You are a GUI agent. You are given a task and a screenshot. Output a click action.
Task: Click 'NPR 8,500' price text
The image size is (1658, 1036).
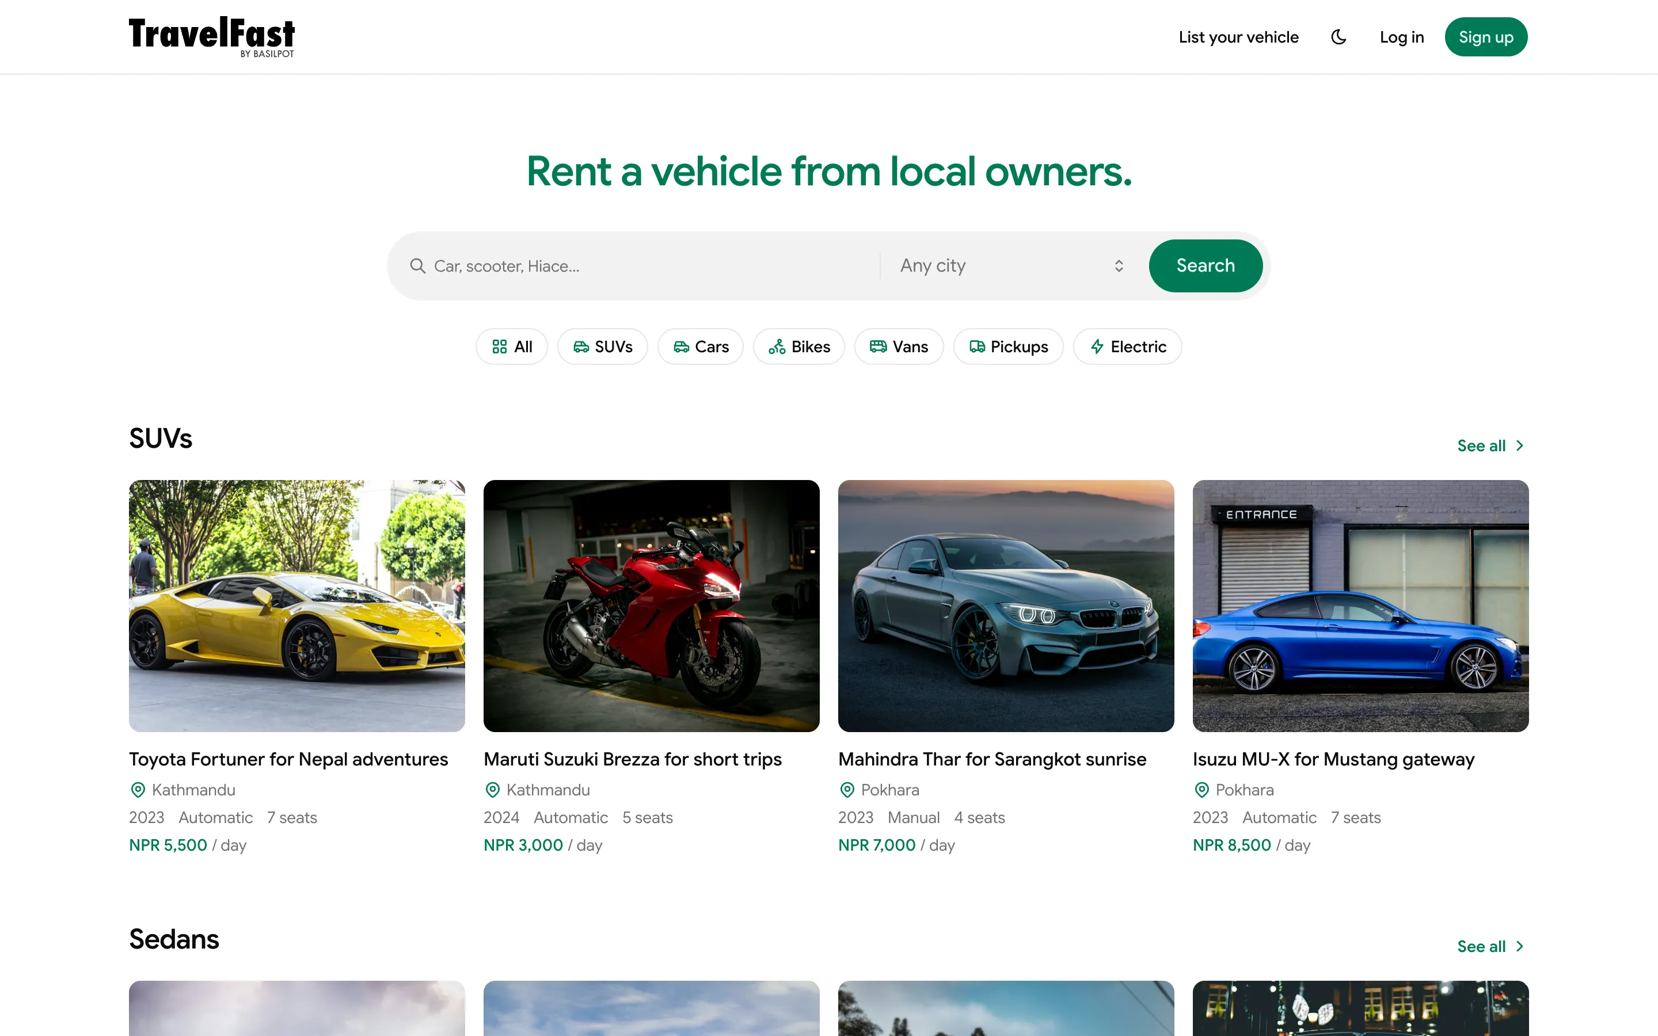[x=1231, y=845]
